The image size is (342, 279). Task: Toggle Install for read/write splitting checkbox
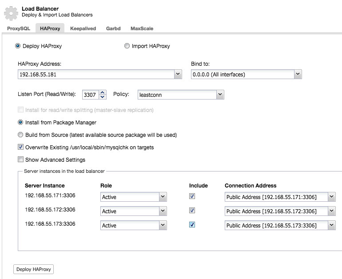[20, 109]
